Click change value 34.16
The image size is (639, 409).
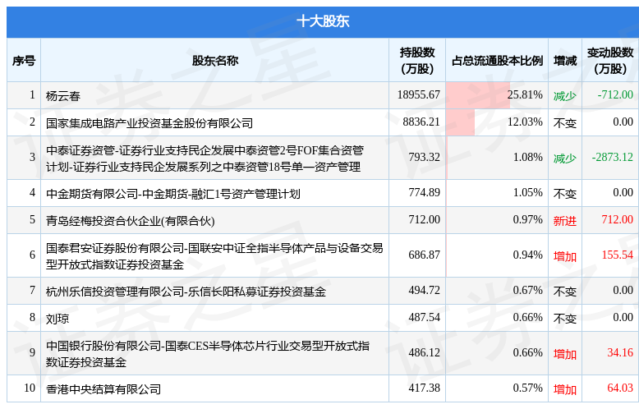620,353
